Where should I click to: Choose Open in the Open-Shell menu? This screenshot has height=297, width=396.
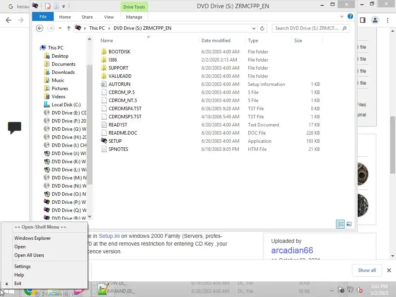pos(20,247)
